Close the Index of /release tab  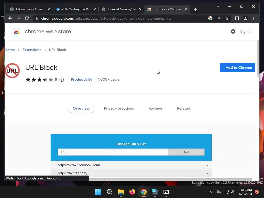click(140, 9)
